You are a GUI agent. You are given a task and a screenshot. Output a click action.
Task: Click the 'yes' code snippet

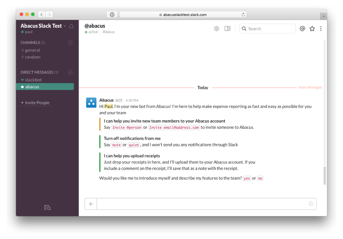click(x=247, y=178)
